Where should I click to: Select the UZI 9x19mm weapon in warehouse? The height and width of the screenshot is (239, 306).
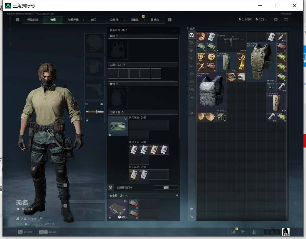231,42
